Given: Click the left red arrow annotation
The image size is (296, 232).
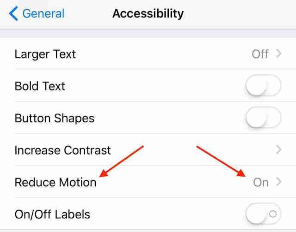Looking at the screenshot, I should [x=121, y=161].
